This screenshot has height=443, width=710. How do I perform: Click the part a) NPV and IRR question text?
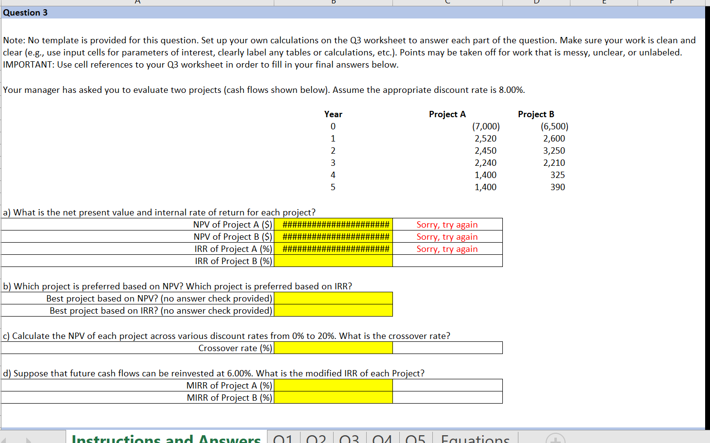[x=159, y=213]
